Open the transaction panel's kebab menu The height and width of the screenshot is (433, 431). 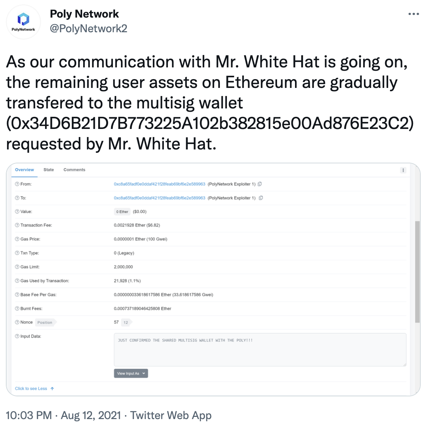[403, 170]
